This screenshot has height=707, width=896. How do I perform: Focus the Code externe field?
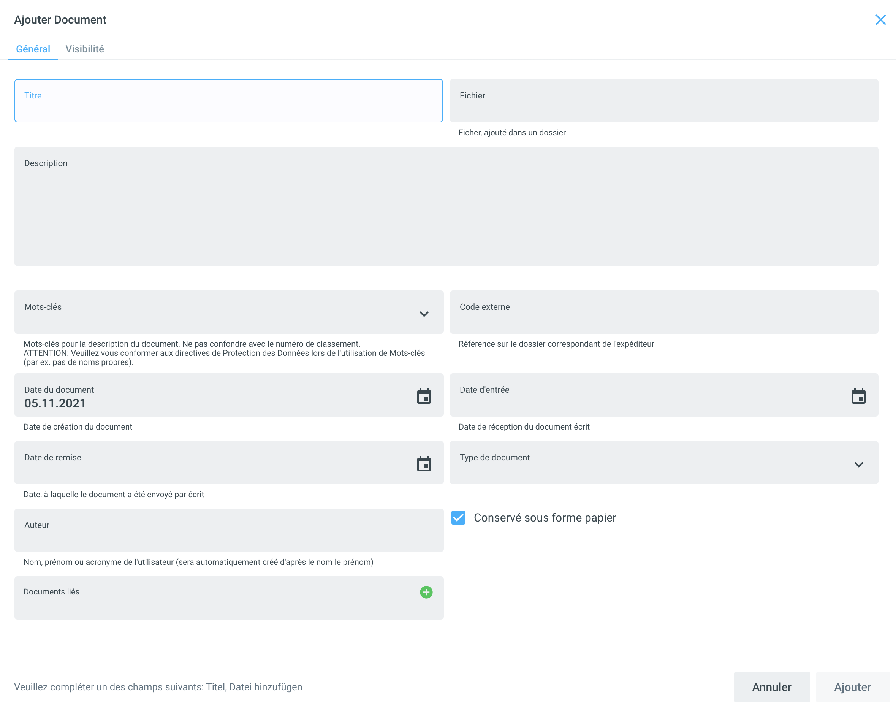tap(663, 312)
